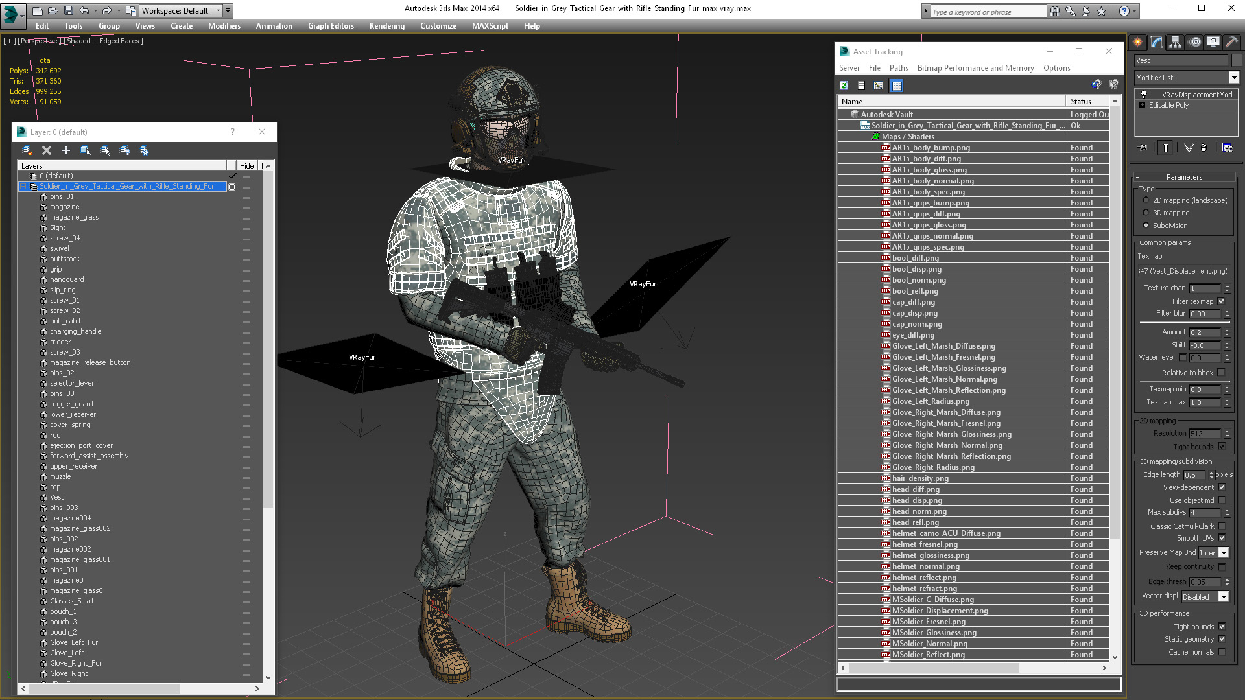Click Shaded + Edged Faces viewport label

coord(103,41)
